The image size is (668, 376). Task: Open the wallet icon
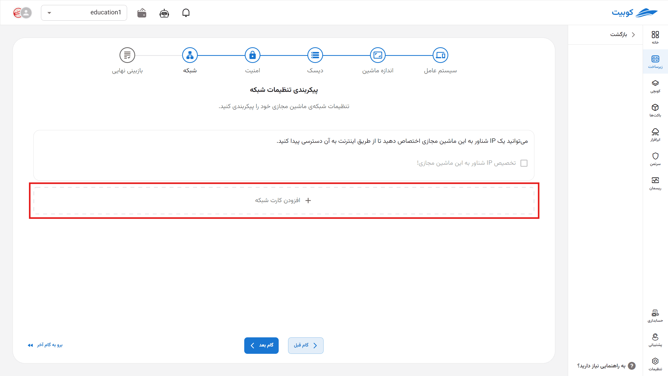pyautogui.click(x=142, y=13)
